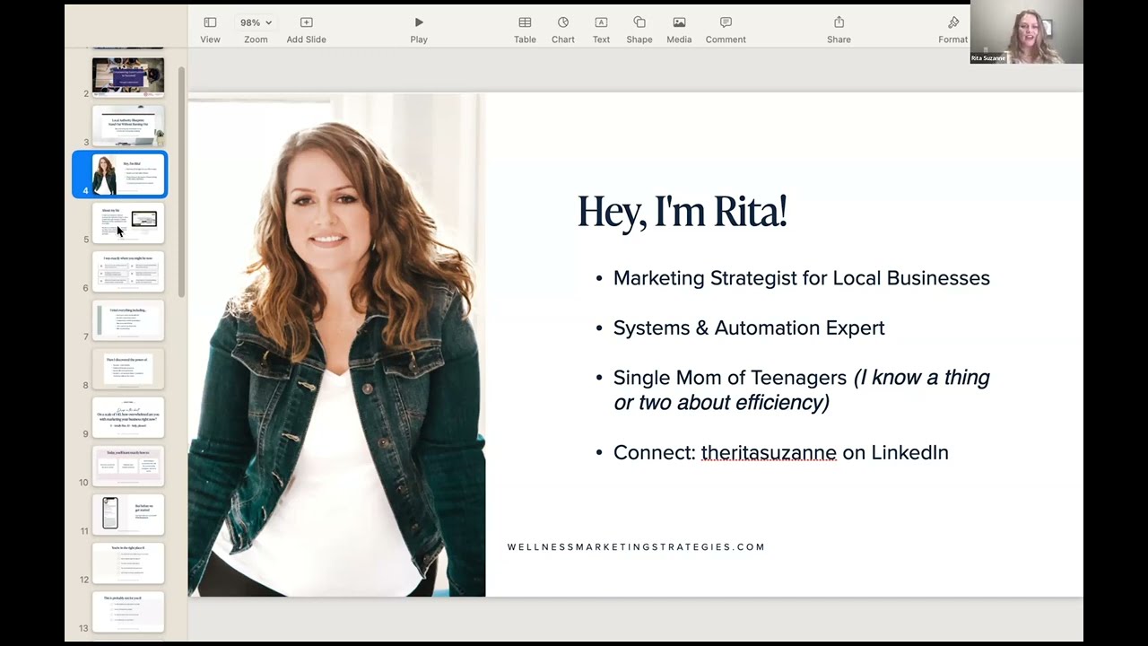Select slide 7 thumbnail
Image resolution: width=1148 pixels, height=646 pixels.
tap(128, 319)
